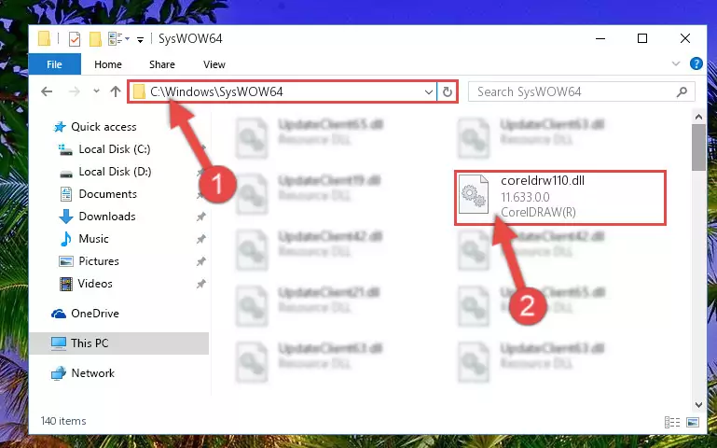Image resolution: width=717 pixels, height=448 pixels.
Task: Click the Videos filmstrip icon in the sidebar
Action: 66,284
